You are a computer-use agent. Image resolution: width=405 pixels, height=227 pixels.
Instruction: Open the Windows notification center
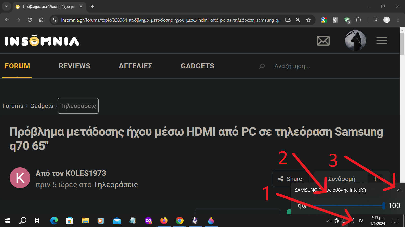click(394, 221)
